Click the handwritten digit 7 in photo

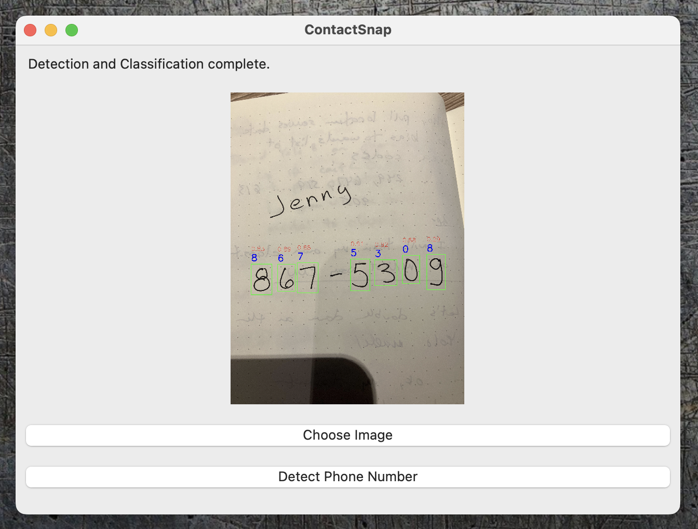pyautogui.click(x=308, y=278)
